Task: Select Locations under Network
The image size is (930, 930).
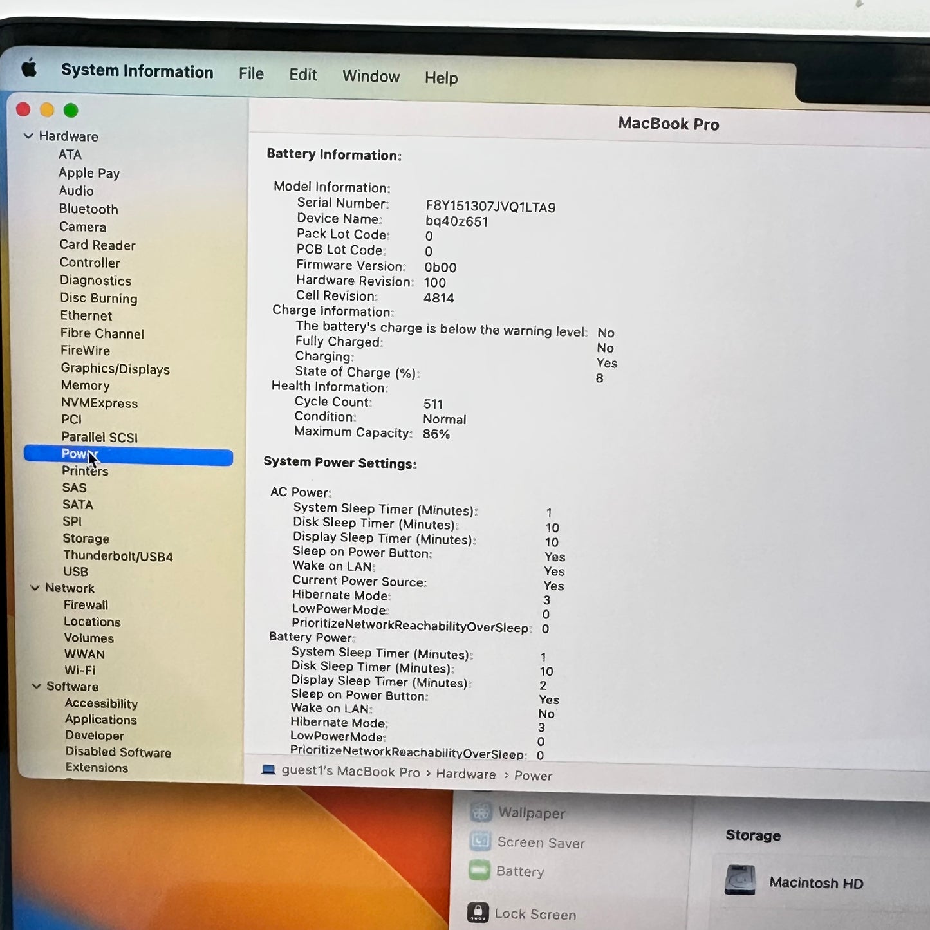Action: click(92, 622)
